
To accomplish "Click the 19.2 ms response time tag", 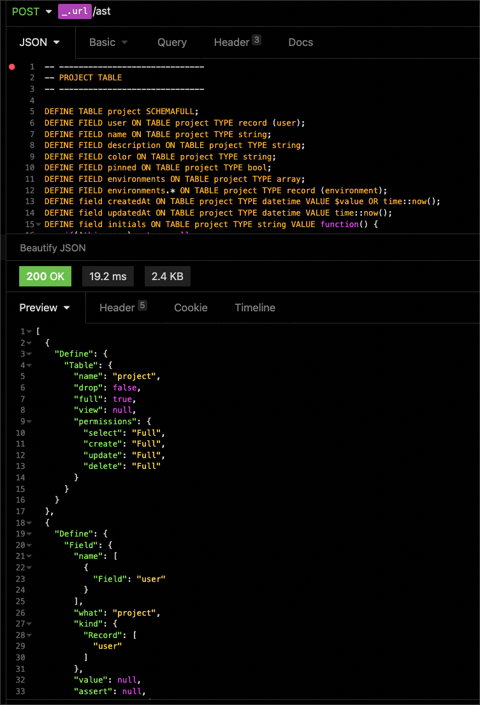I will (x=108, y=276).
